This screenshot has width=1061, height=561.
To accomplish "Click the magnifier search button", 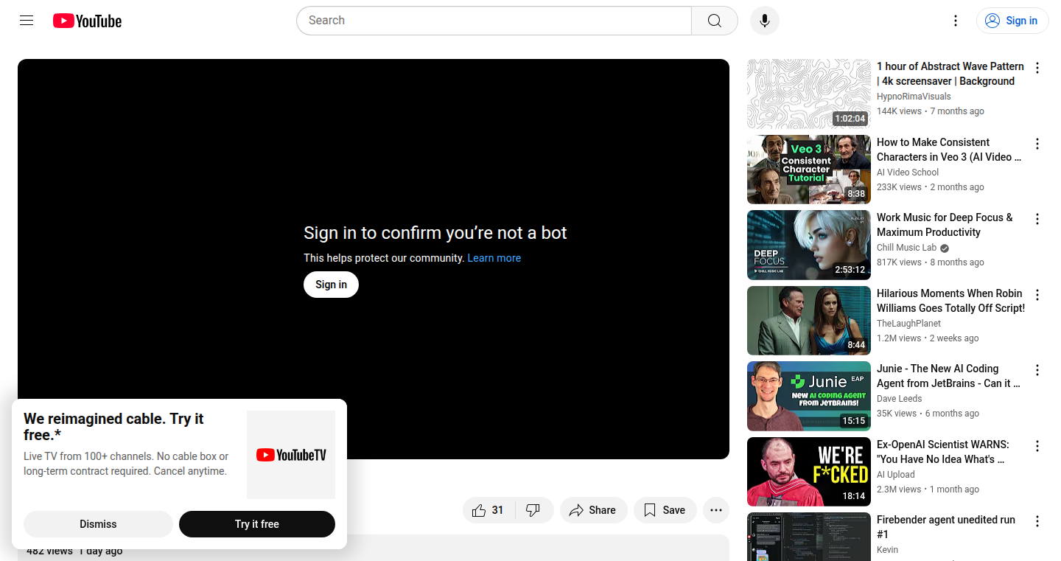I will point(715,21).
